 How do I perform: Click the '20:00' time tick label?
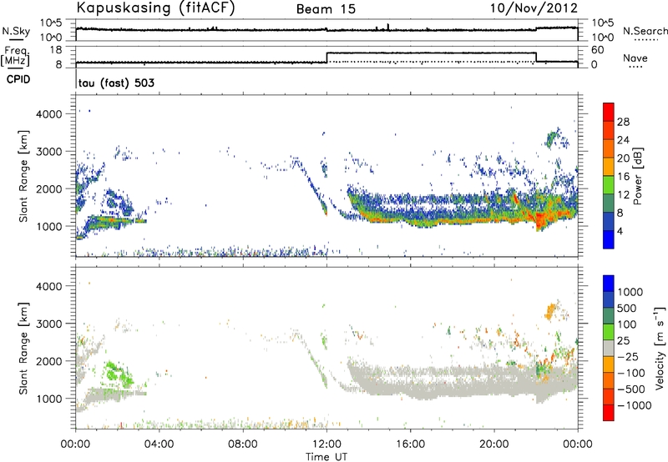(x=494, y=444)
